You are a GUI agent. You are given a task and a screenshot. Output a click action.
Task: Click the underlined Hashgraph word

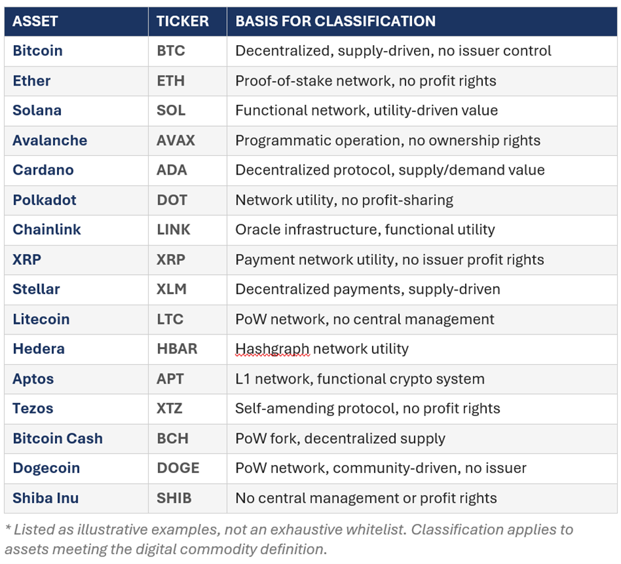pos(271,349)
